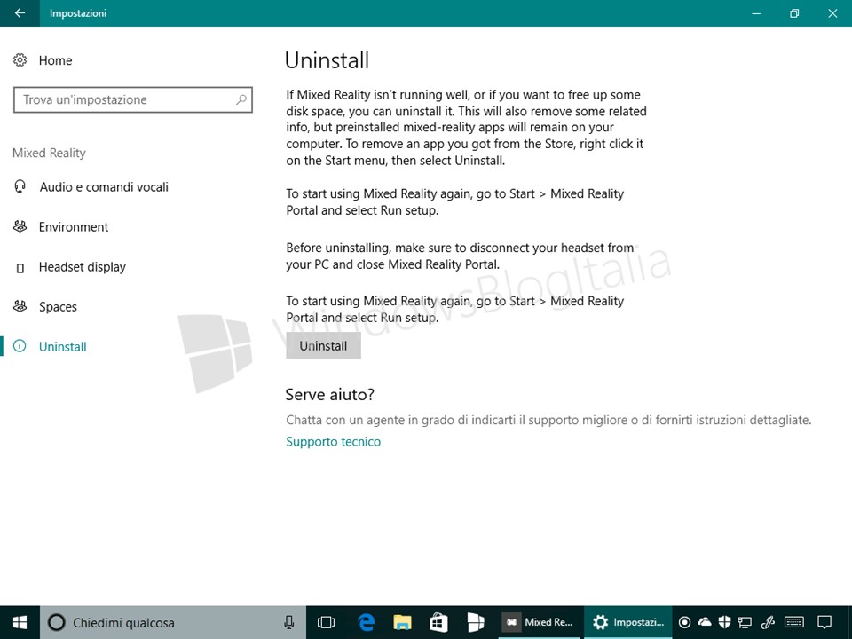This screenshot has width=852, height=639.
Task: Open the Action Center notifications icon
Action: click(824, 623)
